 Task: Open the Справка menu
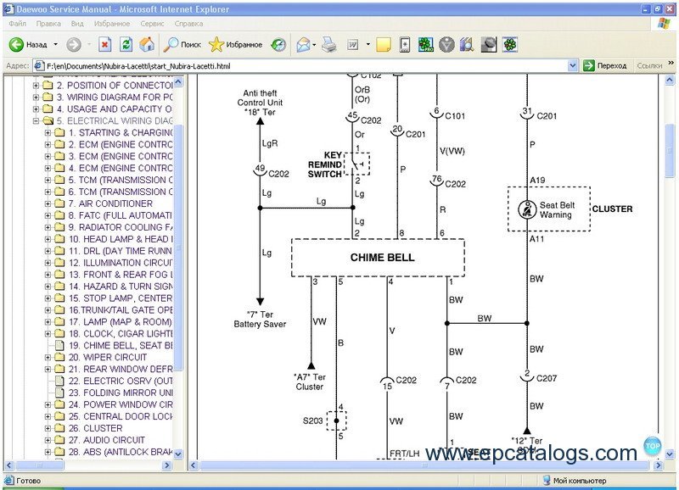click(188, 24)
